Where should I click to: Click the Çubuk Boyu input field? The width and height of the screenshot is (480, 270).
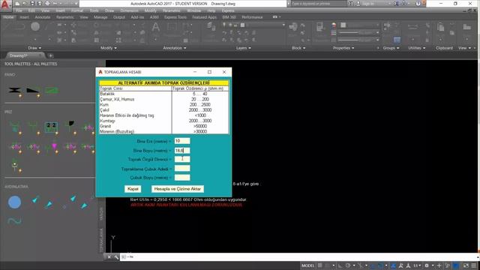(182, 178)
